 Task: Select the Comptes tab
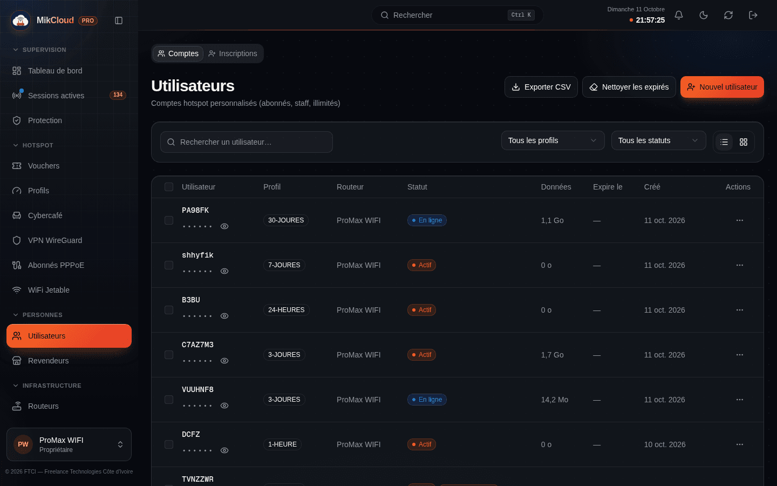178,53
